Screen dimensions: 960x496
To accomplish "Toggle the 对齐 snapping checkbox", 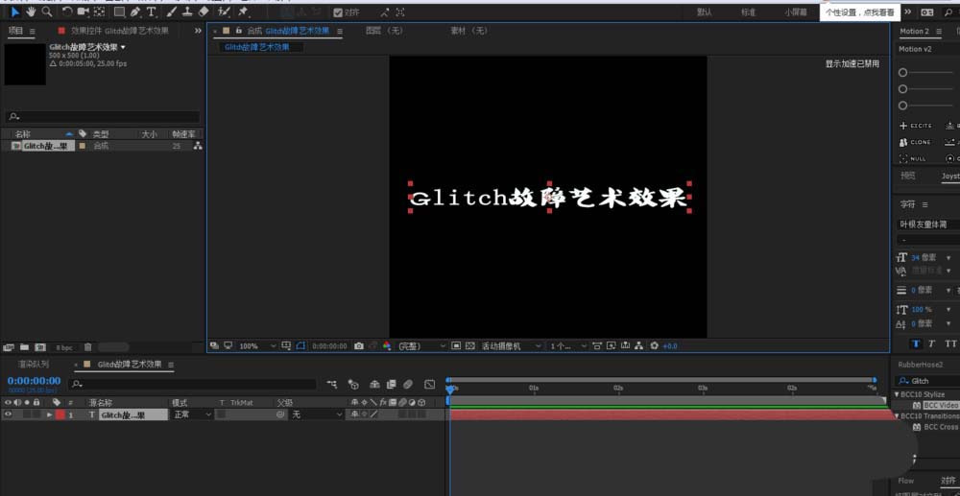I will [339, 12].
